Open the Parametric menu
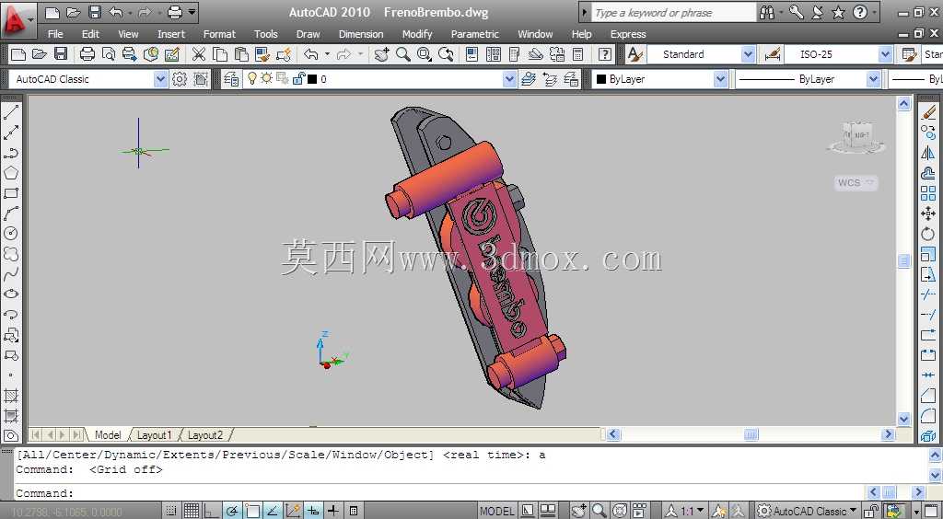Image resolution: width=943 pixels, height=519 pixels. tap(474, 34)
